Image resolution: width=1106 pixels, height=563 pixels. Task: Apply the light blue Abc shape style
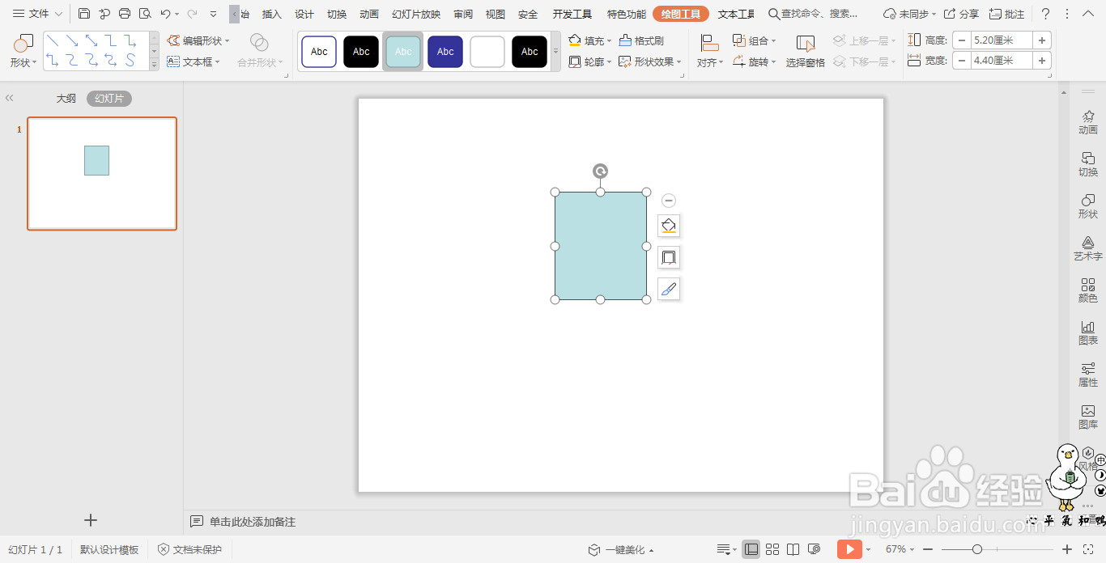click(x=403, y=52)
